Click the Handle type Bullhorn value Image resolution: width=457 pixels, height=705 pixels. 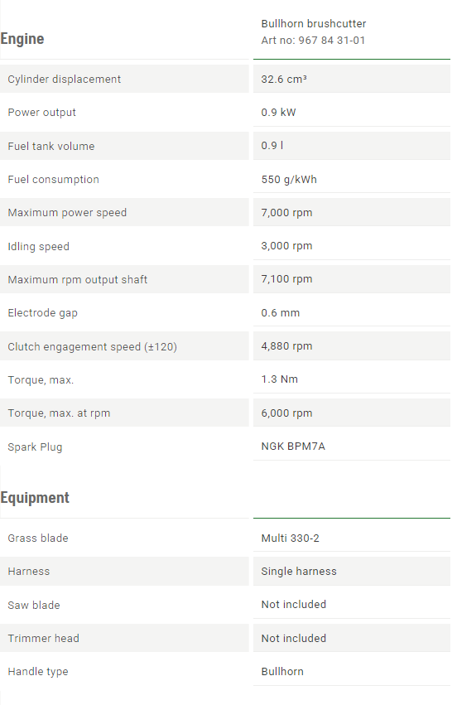point(282,672)
